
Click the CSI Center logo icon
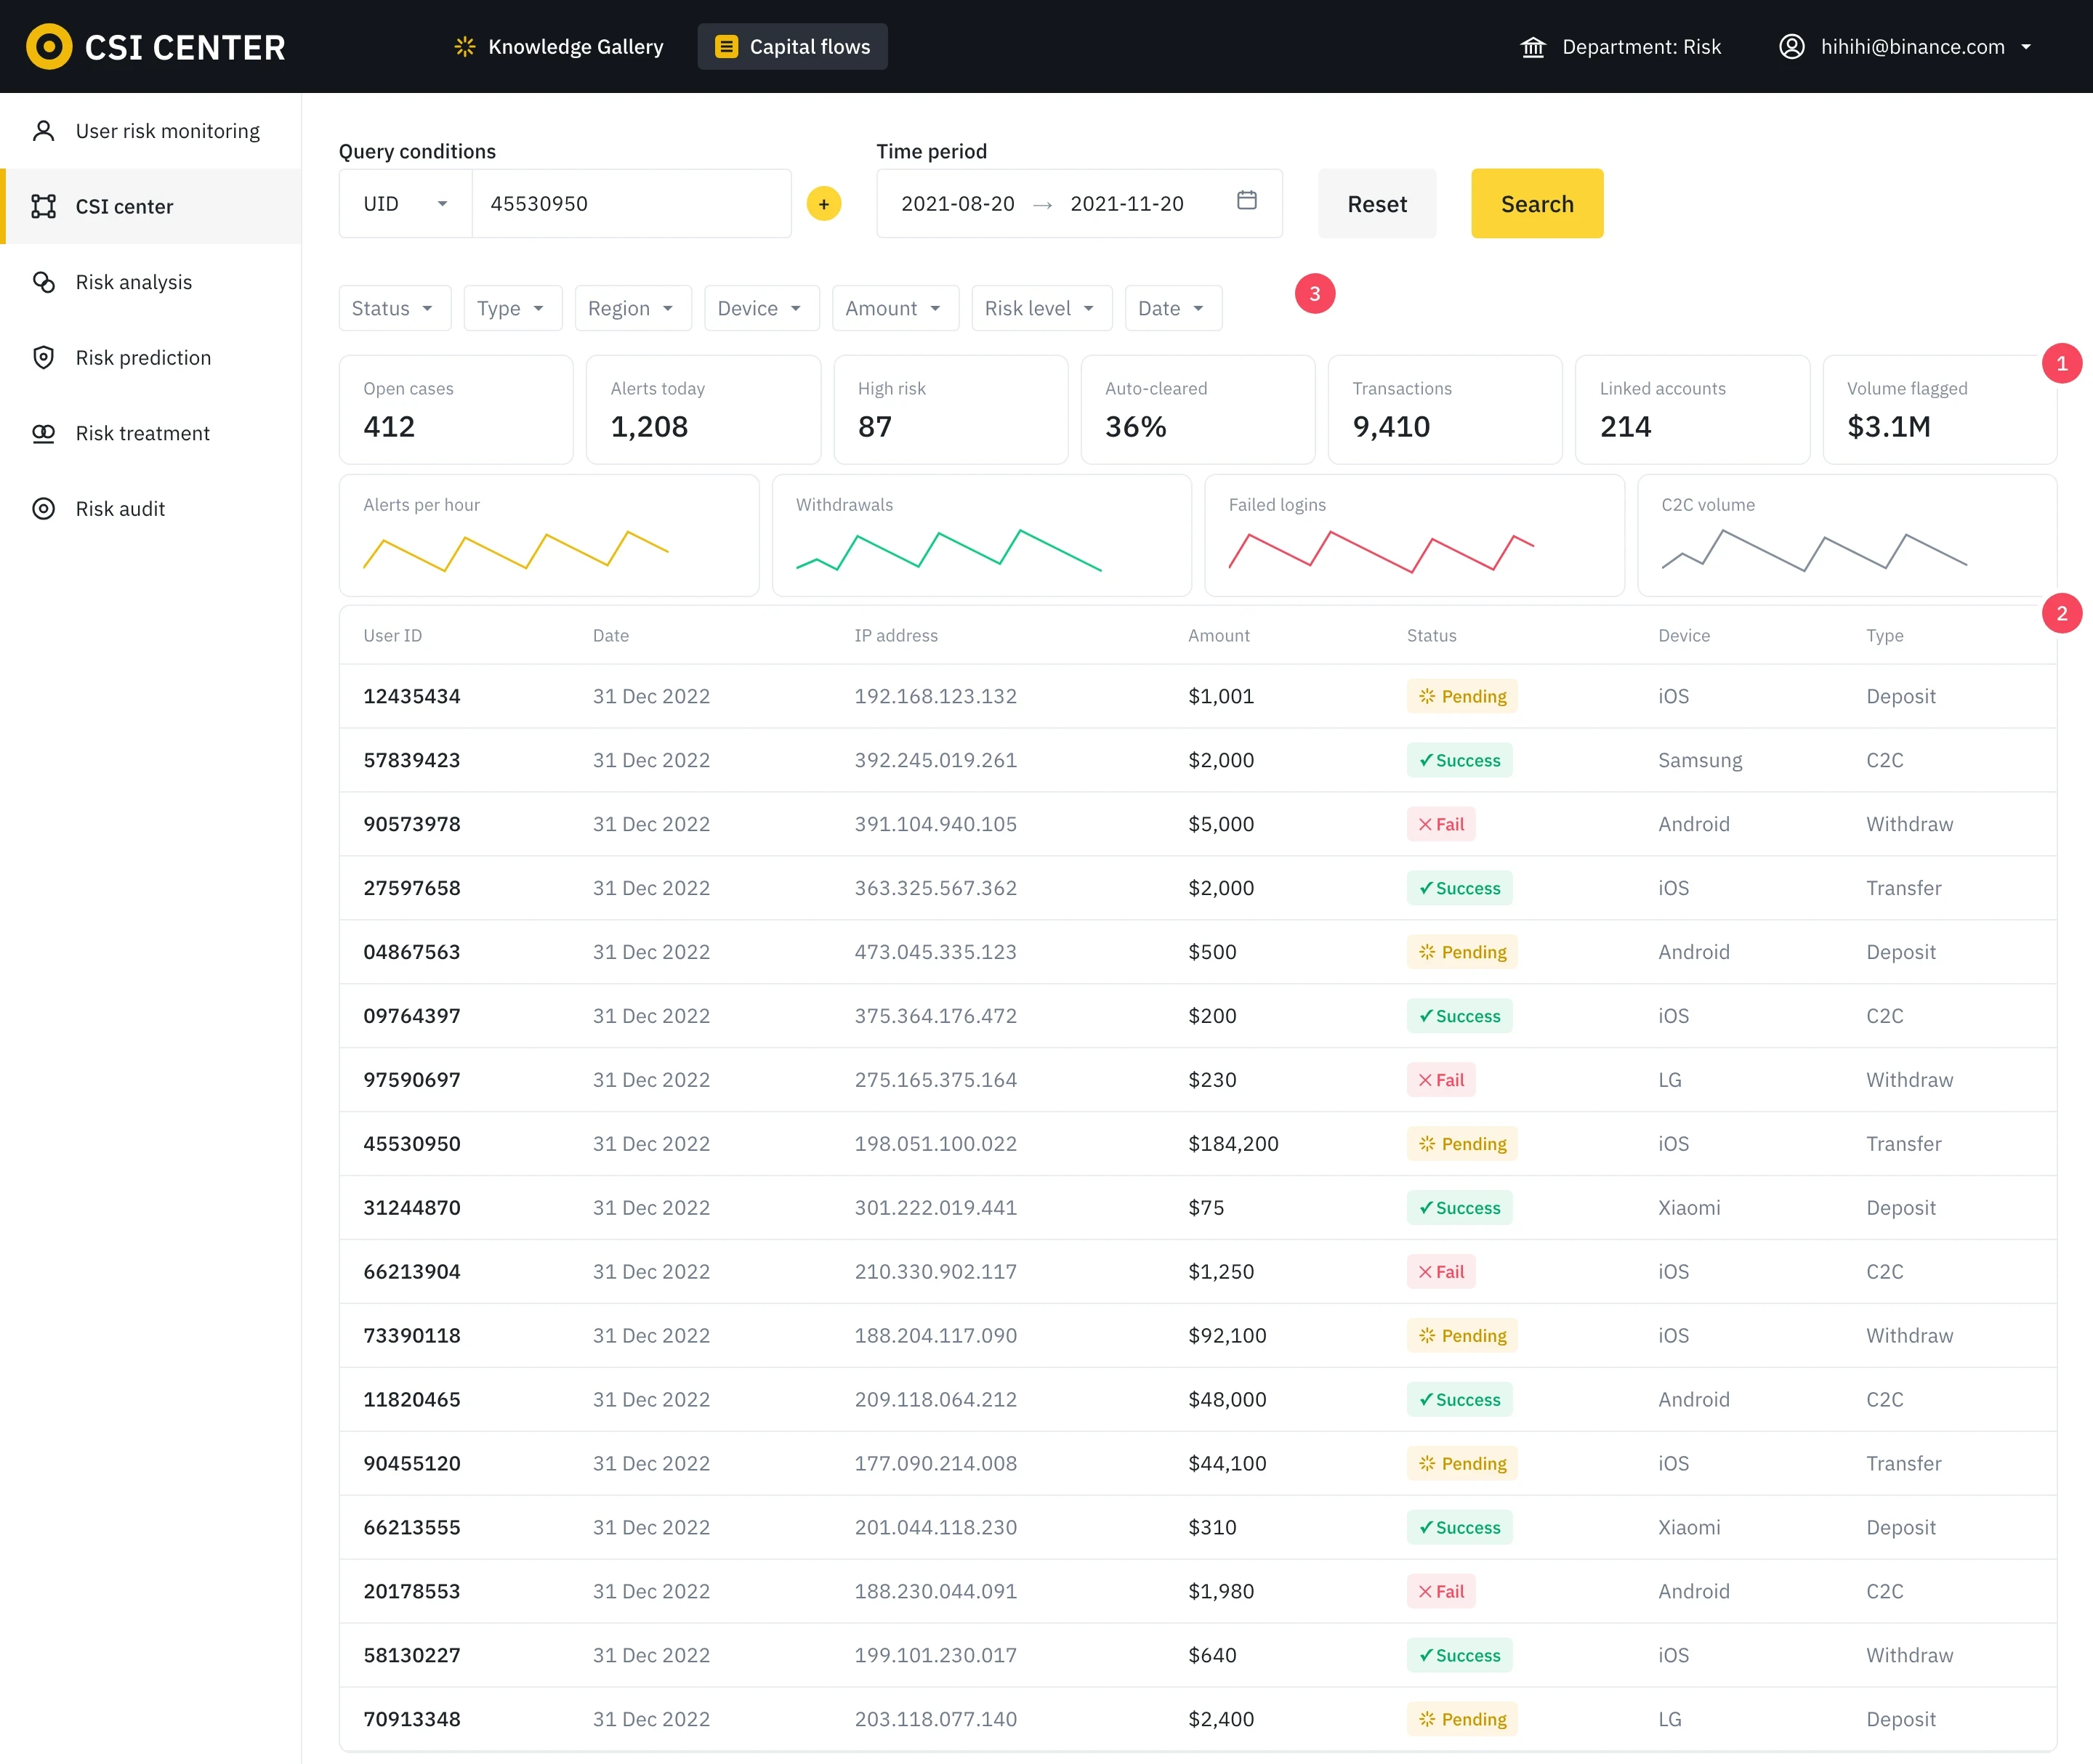pos(49,46)
